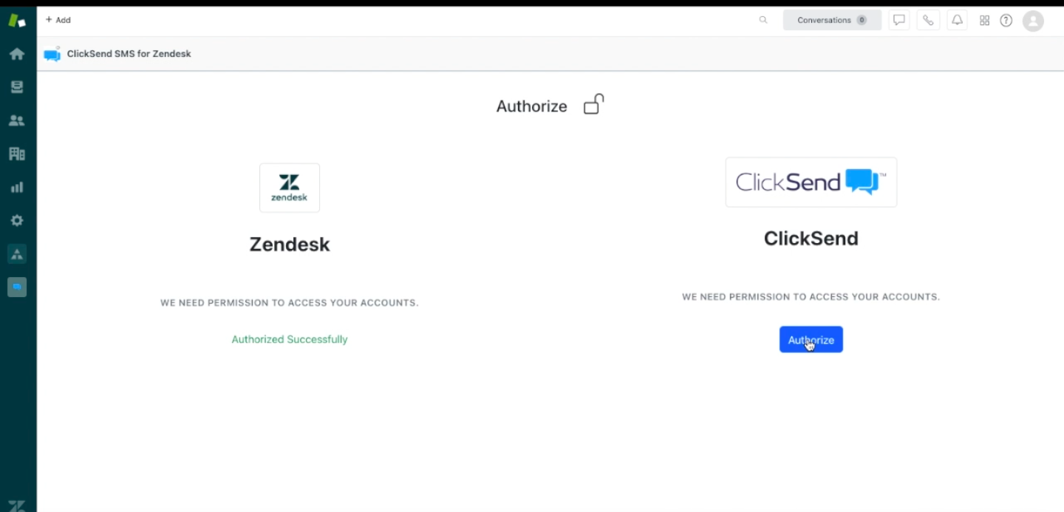1064x512 pixels.
Task: Open the notifications bell icon
Action: point(957,20)
